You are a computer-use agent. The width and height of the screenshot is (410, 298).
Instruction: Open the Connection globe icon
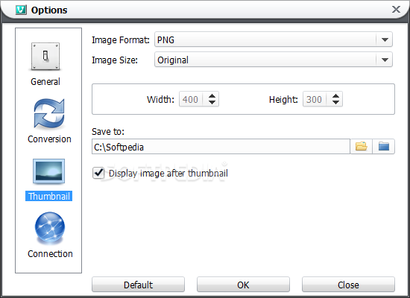(x=50, y=227)
